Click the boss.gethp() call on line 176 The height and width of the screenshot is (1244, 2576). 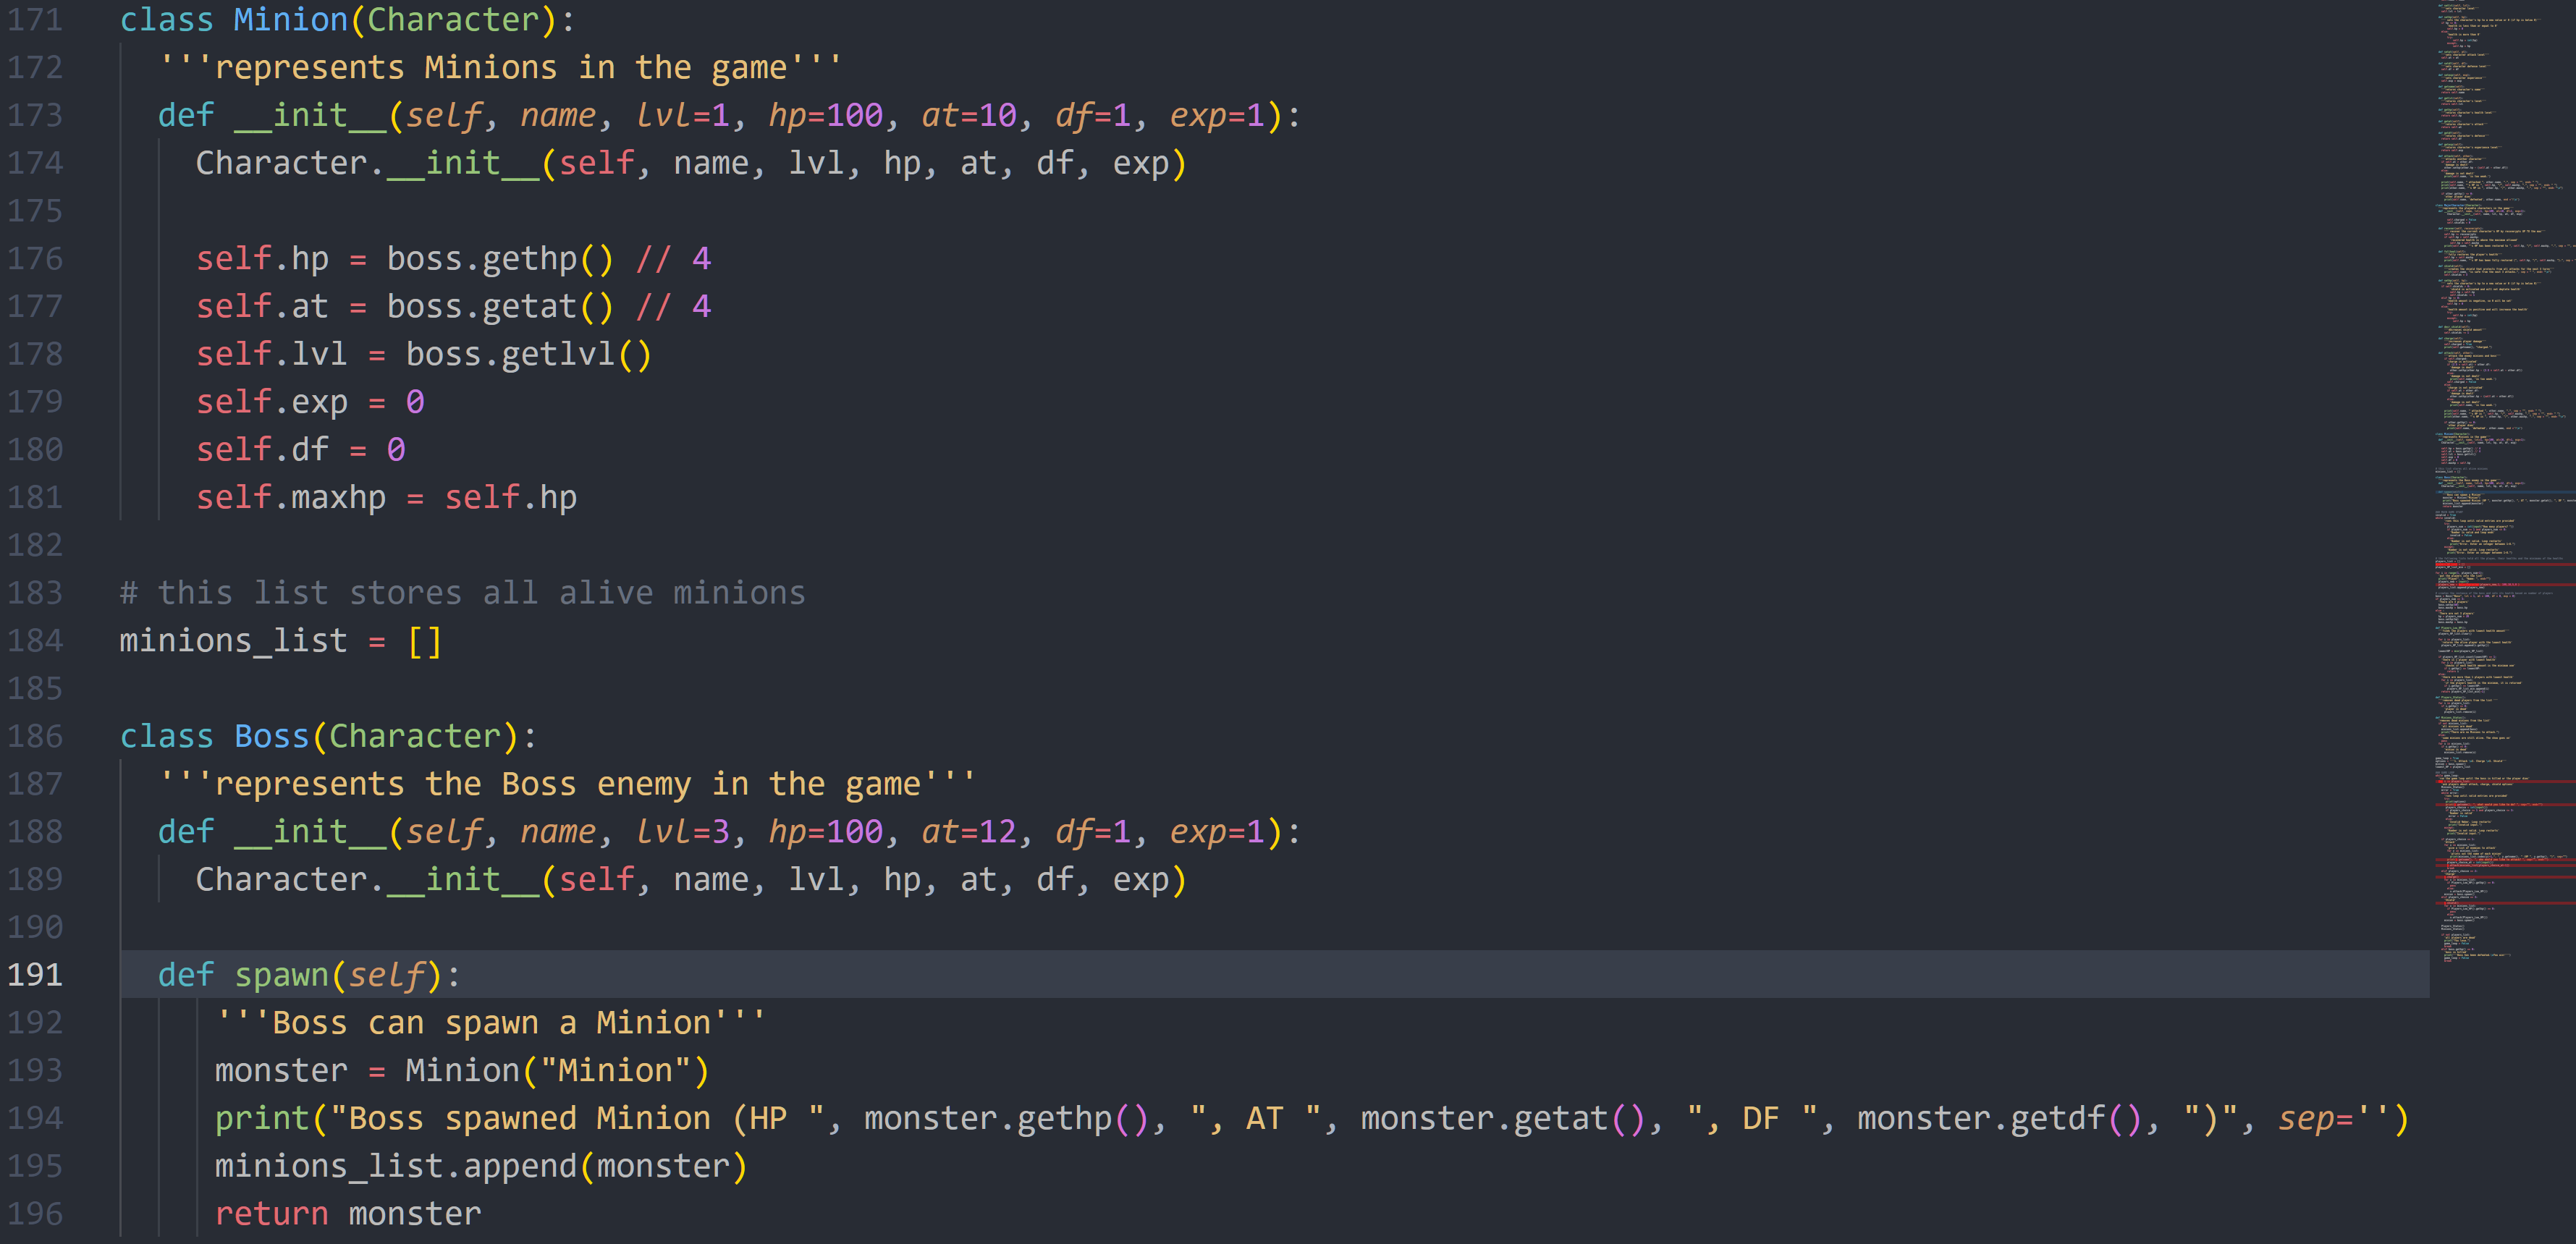coord(500,258)
